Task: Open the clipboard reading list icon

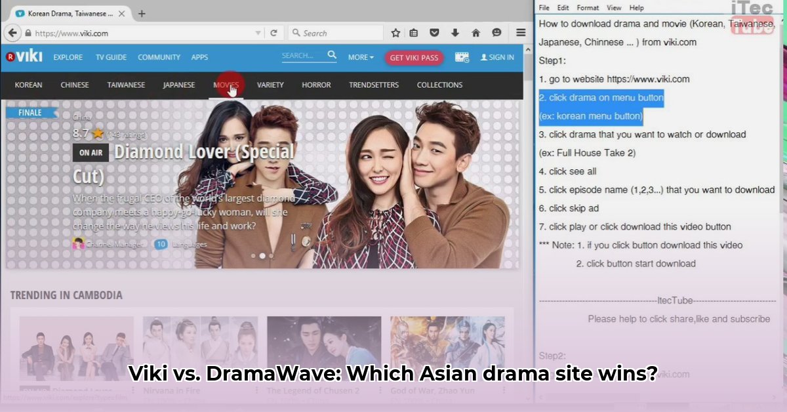Action: click(x=414, y=32)
